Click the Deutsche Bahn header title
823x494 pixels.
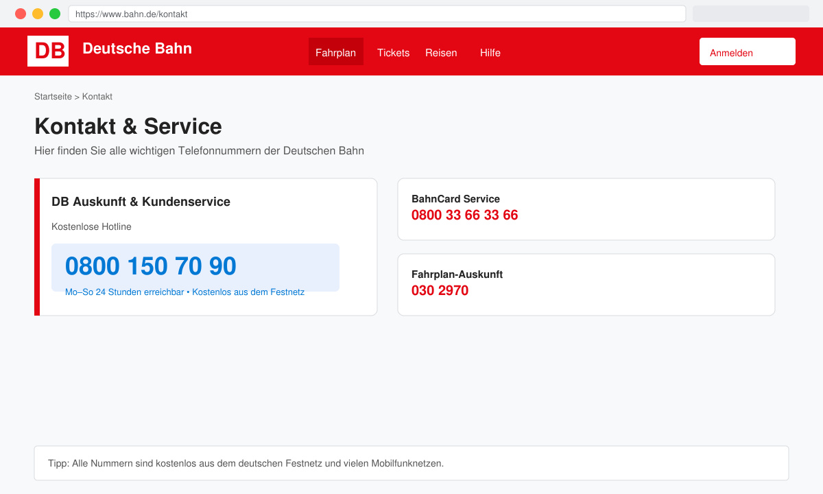point(137,48)
